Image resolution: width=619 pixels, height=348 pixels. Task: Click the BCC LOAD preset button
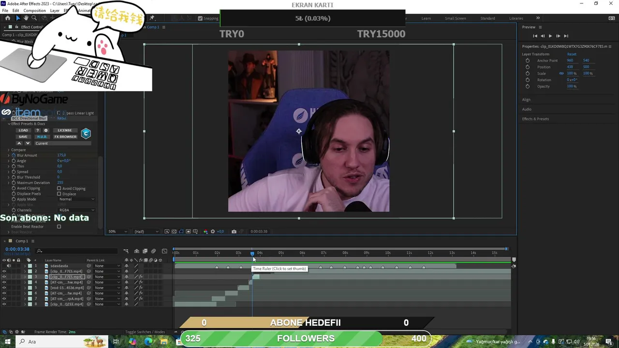23,130
